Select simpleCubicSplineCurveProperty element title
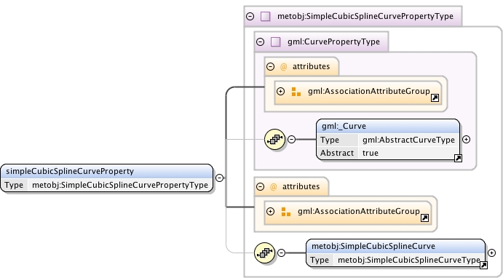The width and height of the screenshot is (503, 278). [70, 171]
